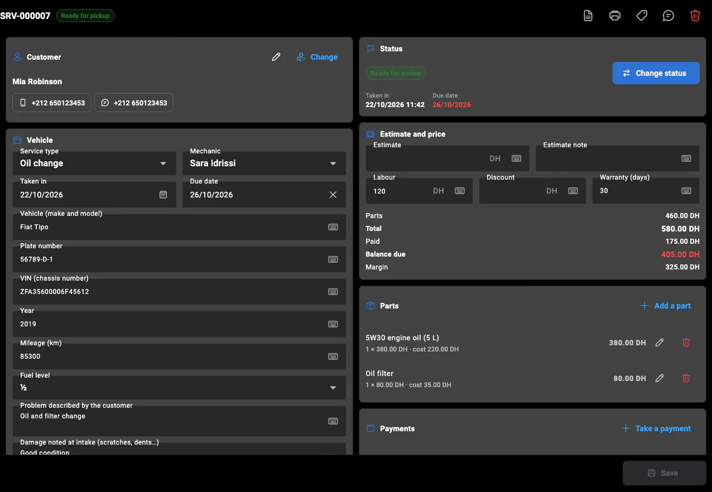This screenshot has height=492, width=712.
Task: Open keyboard icon in Plate number field
Action: pyautogui.click(x=333, y=259)
